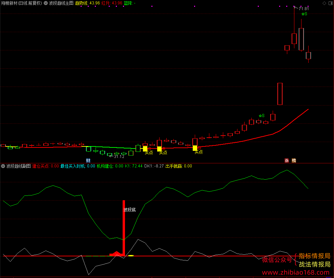
Task: Click the first 买点 buy marker
Action: pyautogui.click(x=149, y=153)
